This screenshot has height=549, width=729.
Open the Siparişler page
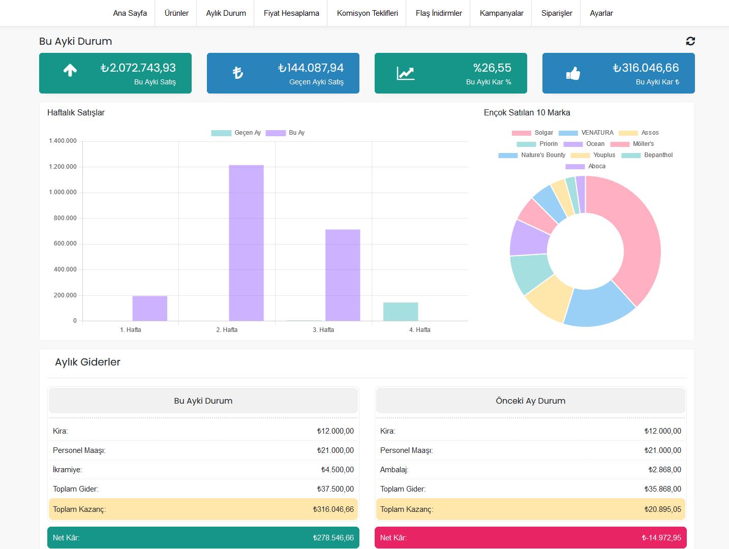point(557,13)
